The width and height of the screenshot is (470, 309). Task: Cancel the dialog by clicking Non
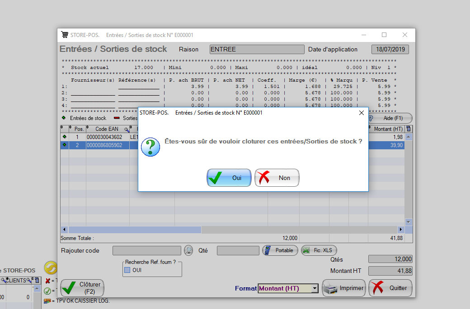[277, 178]
